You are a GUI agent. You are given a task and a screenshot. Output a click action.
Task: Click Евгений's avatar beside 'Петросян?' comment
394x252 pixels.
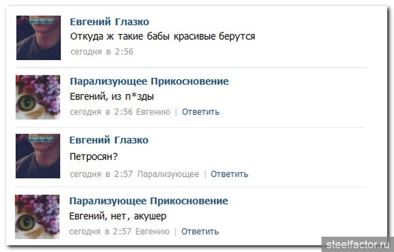click(x=37, y=156)
